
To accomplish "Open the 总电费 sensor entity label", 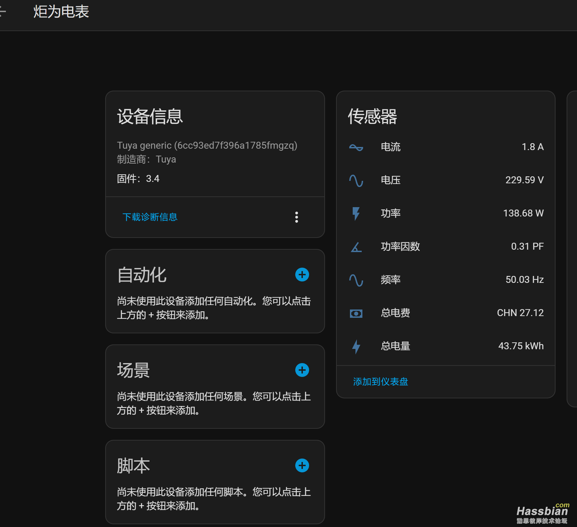I will point(396,313).
